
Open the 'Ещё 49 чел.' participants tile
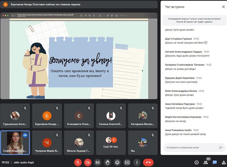click(111, 143)
